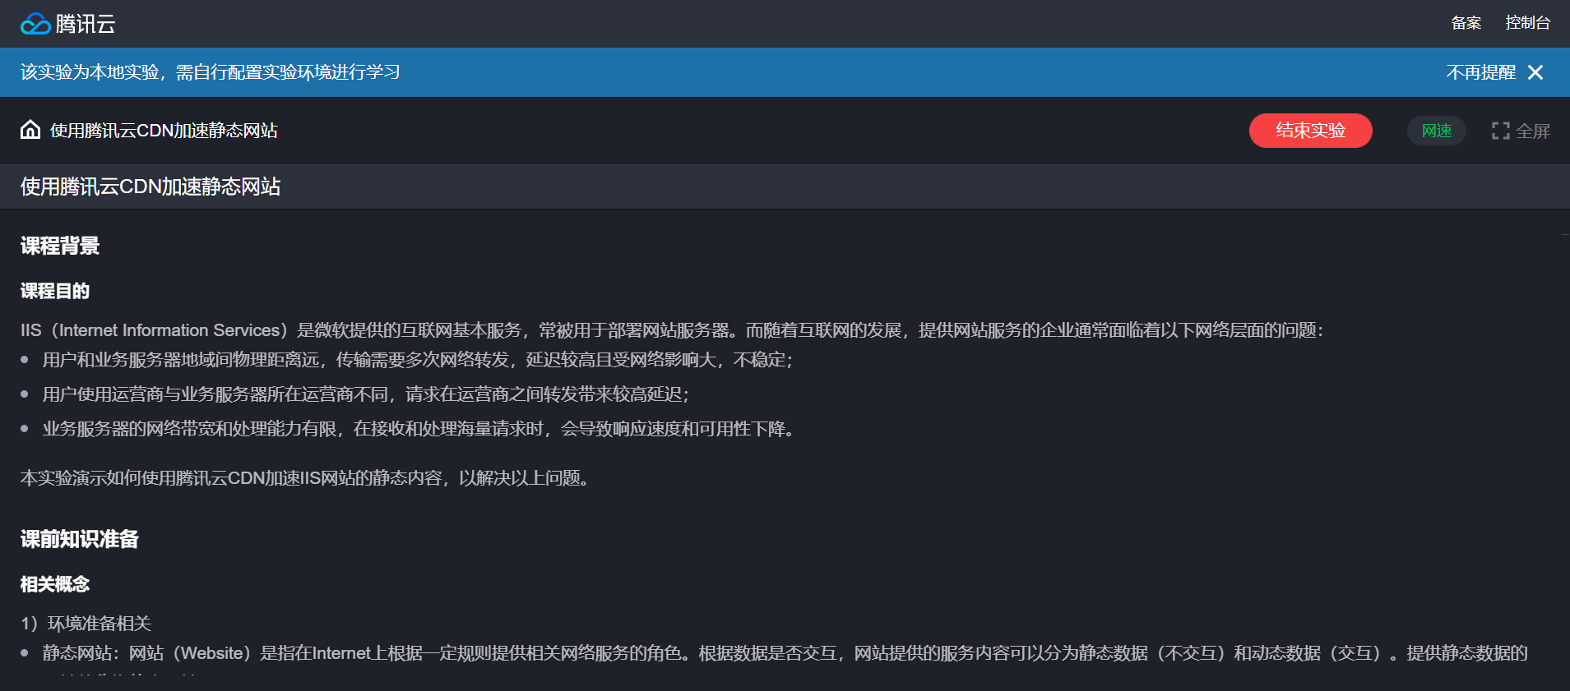Viewport: 1570px width, 691px height.
Task: Click the 课程背景 heading
Action: point(60,246)
